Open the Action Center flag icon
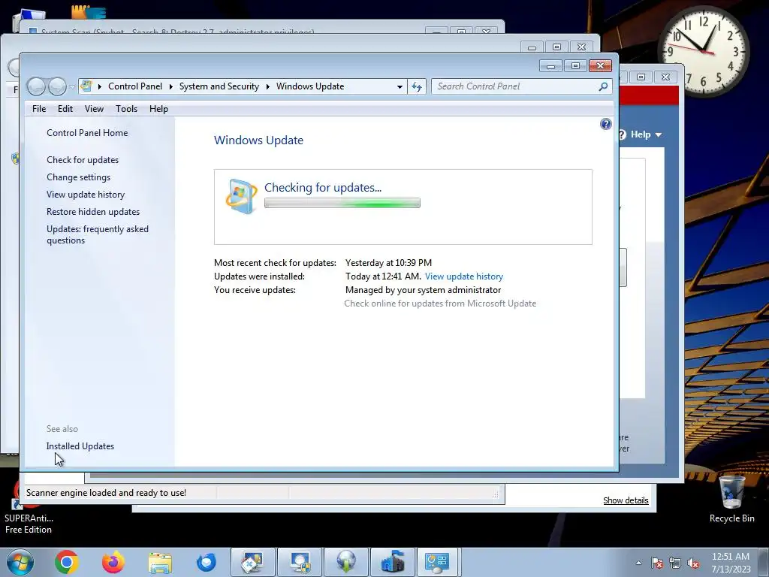This screenshot has height=577, width=769. click(657, 563)
